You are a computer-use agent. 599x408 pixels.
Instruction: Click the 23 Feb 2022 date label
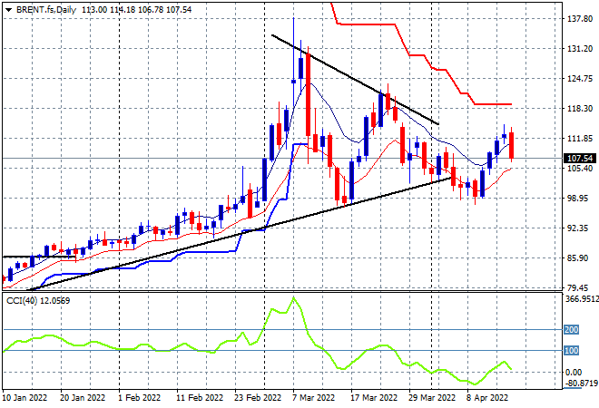click(x=258, y=398)
